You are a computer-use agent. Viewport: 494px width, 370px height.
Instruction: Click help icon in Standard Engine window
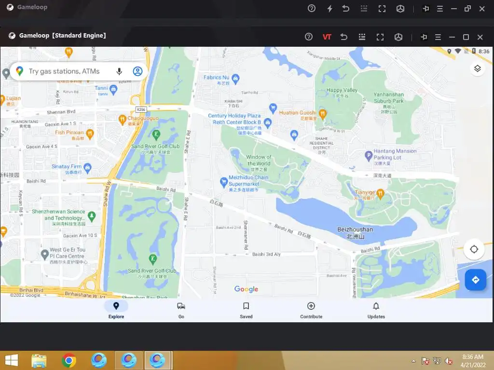pyautogui.click(x=309, y=37)
